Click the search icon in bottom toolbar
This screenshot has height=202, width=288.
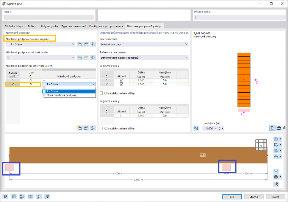click(5, 197)
